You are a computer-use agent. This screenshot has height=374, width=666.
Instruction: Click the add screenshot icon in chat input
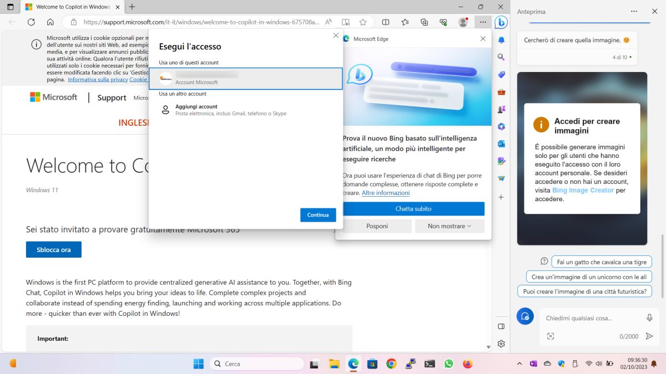pos(551,336)
